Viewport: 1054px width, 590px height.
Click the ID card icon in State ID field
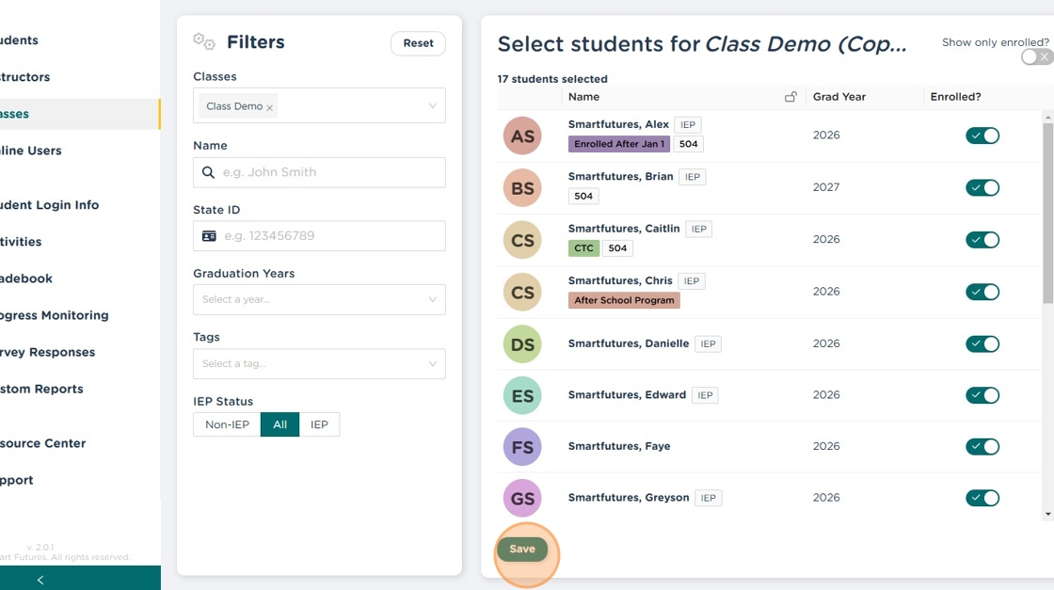pyautogui.click(x=209, y=235)
